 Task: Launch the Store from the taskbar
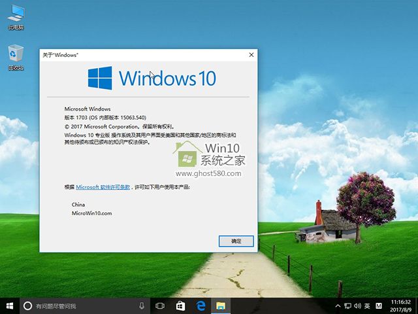[180, 305]
